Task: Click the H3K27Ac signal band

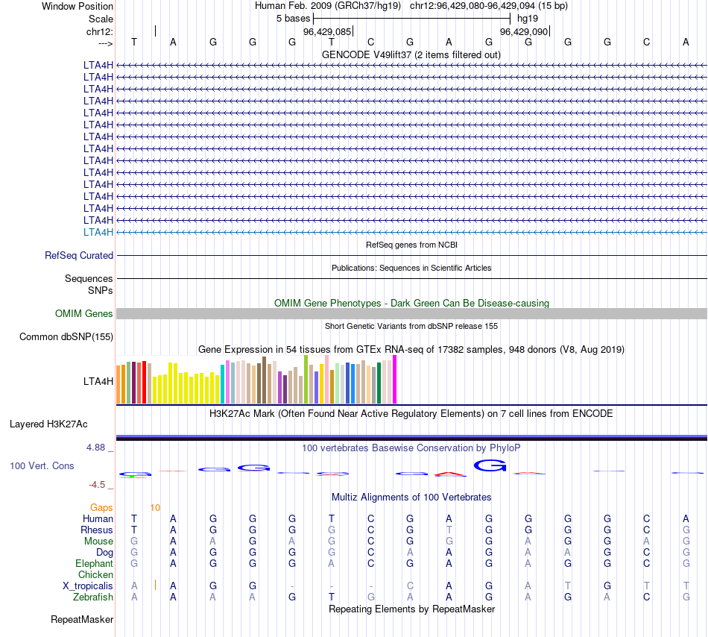Action: [x=411, y=437]
